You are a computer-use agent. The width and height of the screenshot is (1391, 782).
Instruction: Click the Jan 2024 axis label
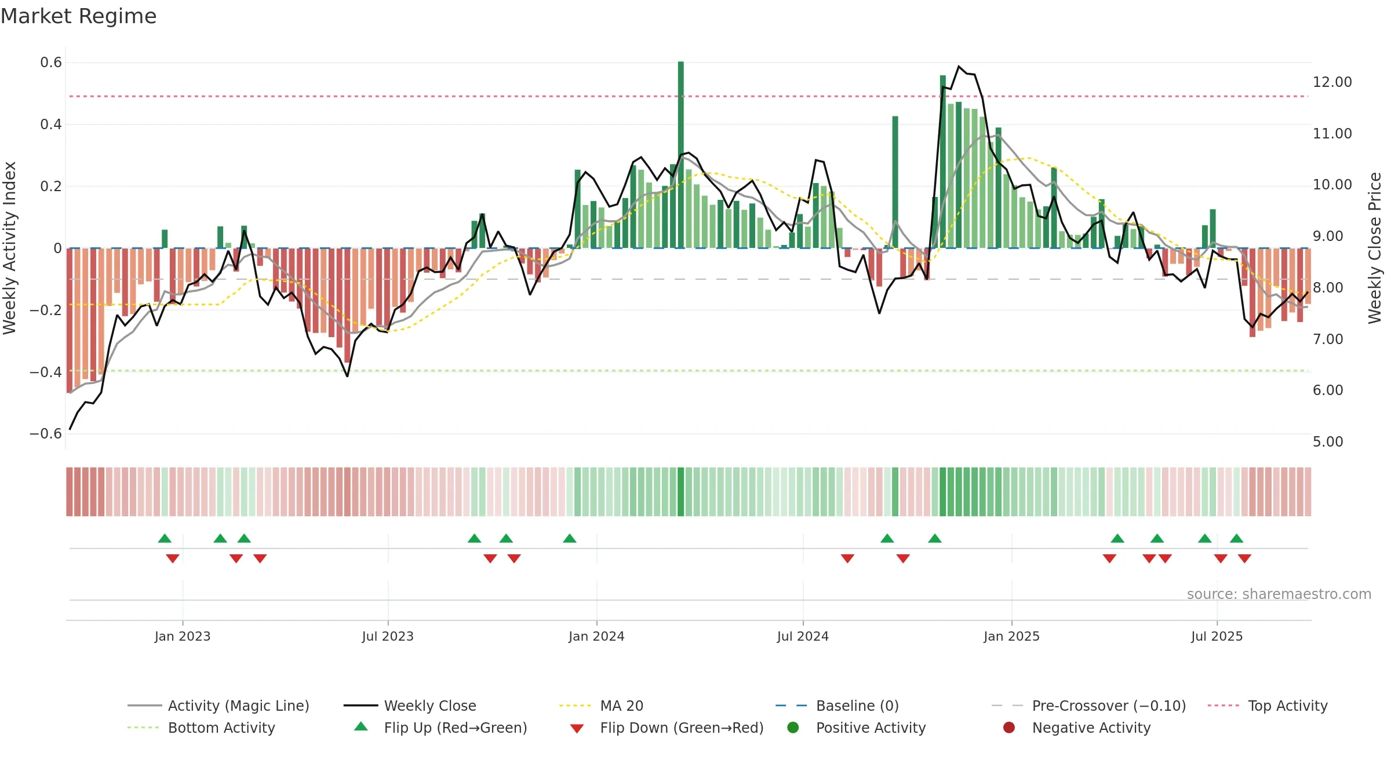pyautogui.click(x=596, y=636)
